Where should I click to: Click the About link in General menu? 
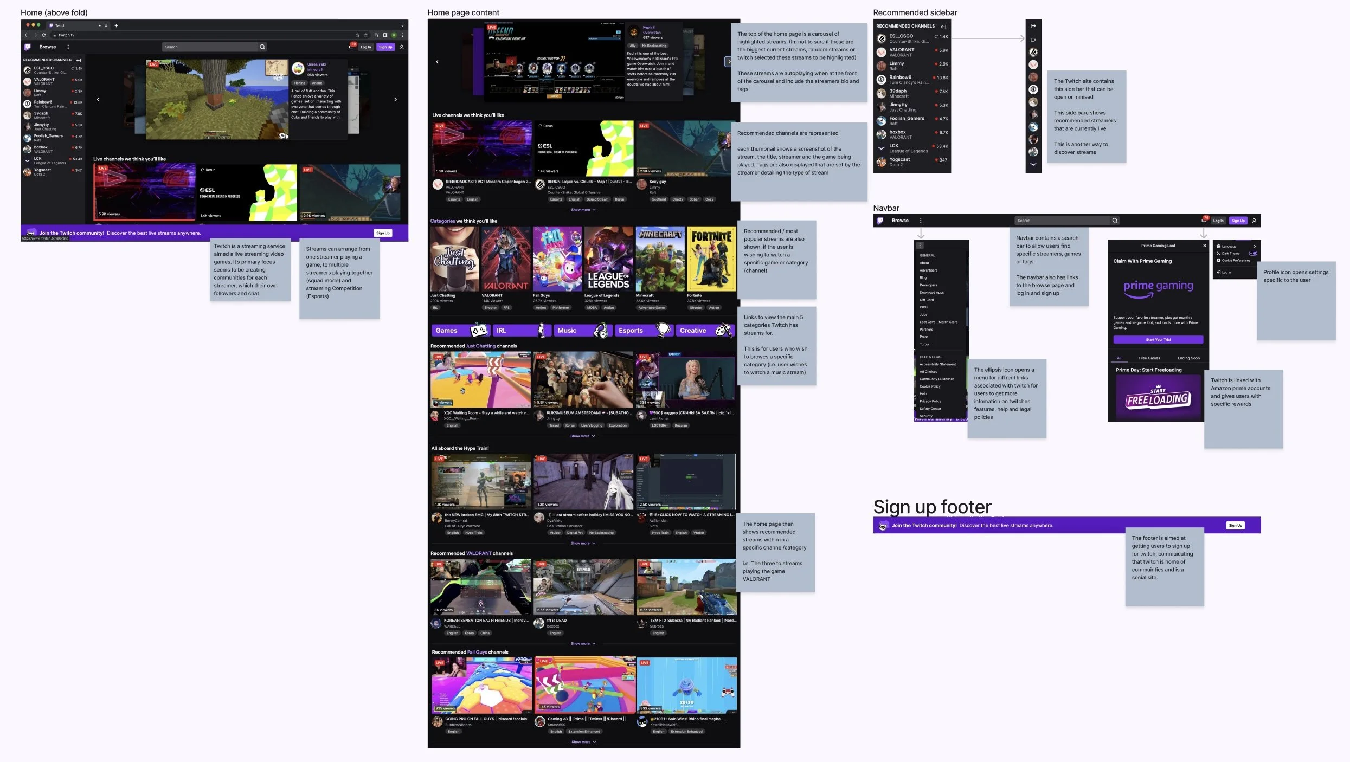924,263
